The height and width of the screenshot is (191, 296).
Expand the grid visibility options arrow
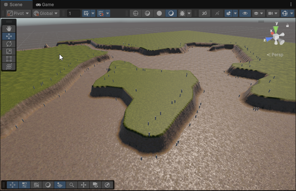coord(93,13)
